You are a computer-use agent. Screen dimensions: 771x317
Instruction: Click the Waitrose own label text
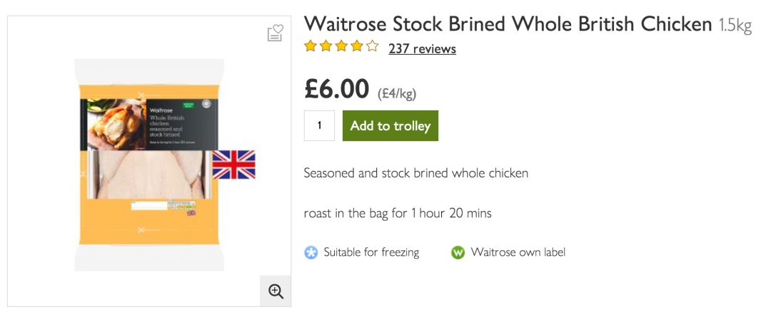pyautogui.click(x=518, y=252)
